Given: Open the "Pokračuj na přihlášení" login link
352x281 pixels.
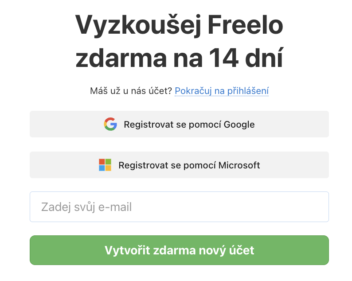Looking at the screenshot, I should coord(222,91).
